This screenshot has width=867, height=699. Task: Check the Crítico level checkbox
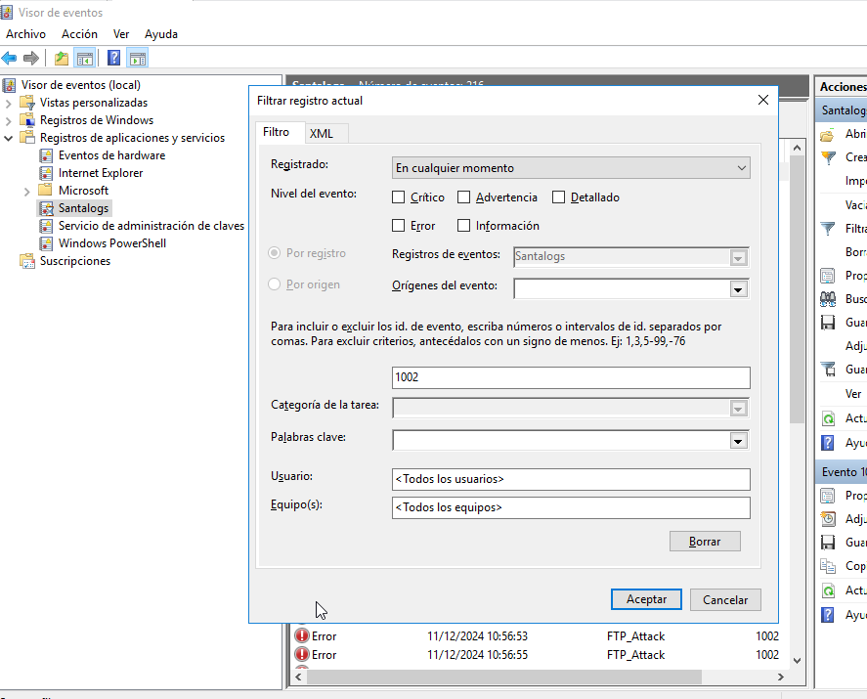(x=398, y=197)
